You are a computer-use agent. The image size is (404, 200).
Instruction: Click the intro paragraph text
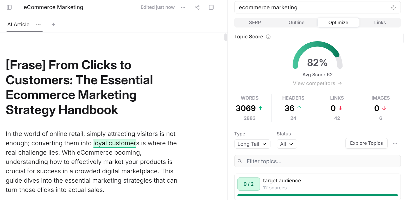(91, 162)
